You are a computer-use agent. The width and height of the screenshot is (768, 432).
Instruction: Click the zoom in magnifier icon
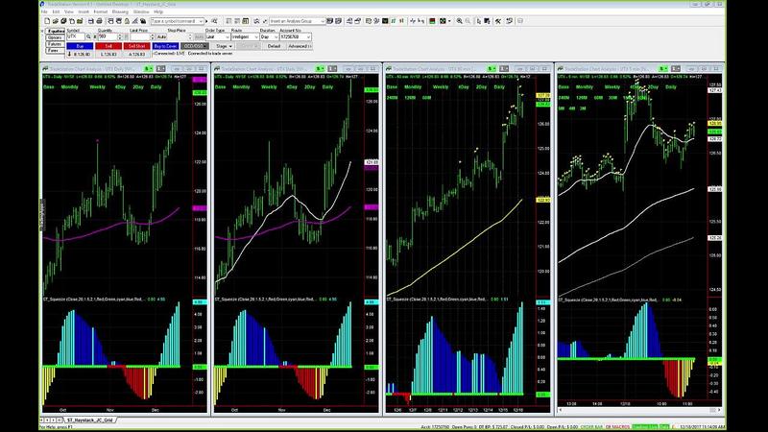(460, 21)
